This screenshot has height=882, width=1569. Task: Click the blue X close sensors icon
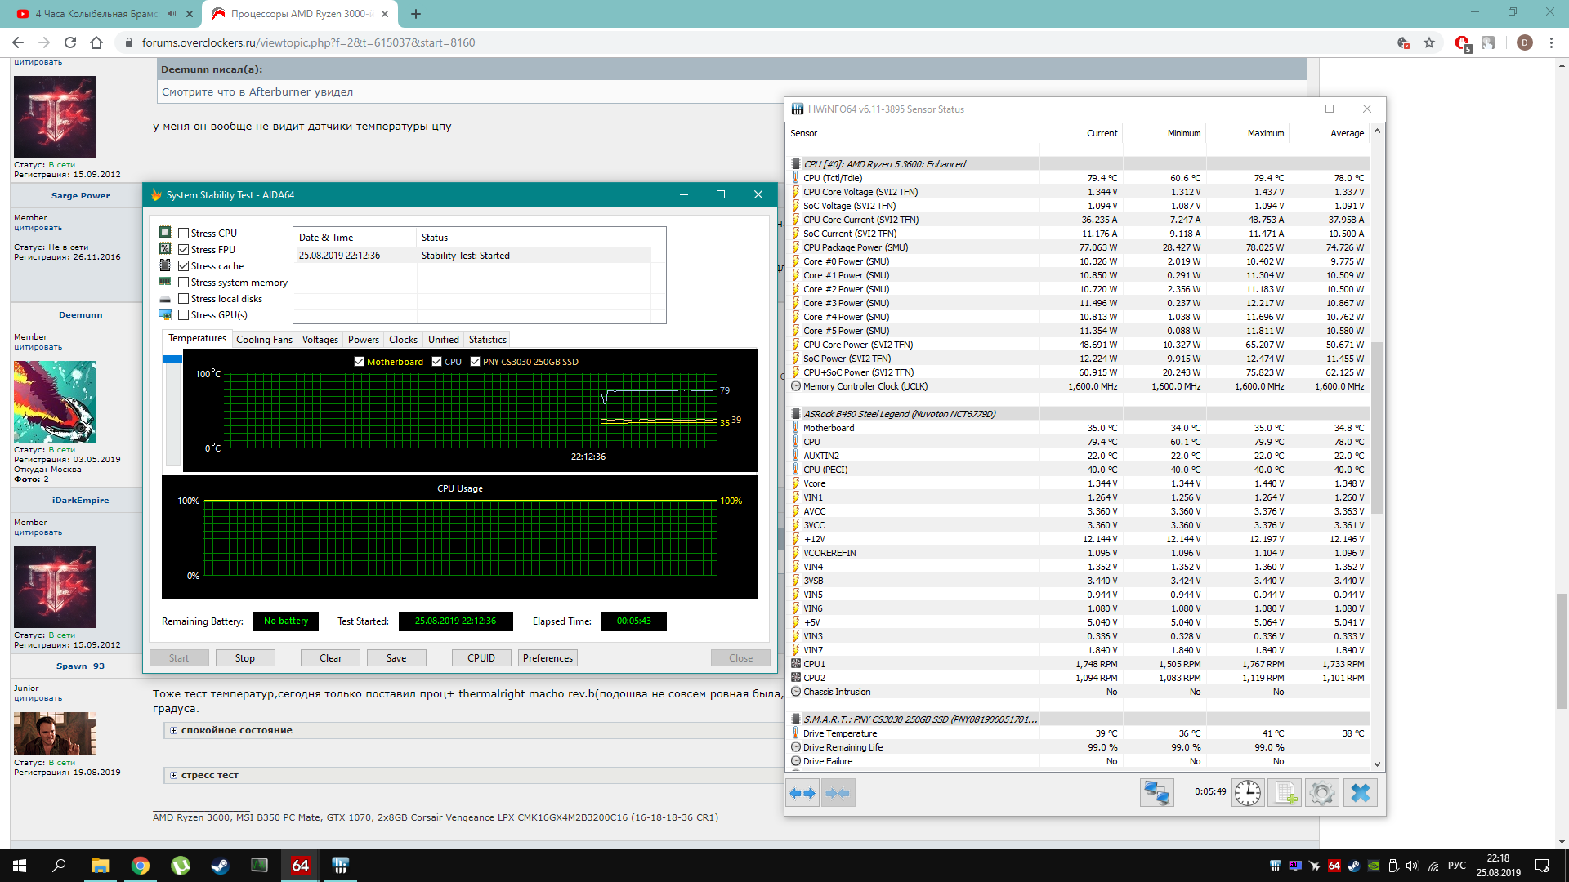1360,793
